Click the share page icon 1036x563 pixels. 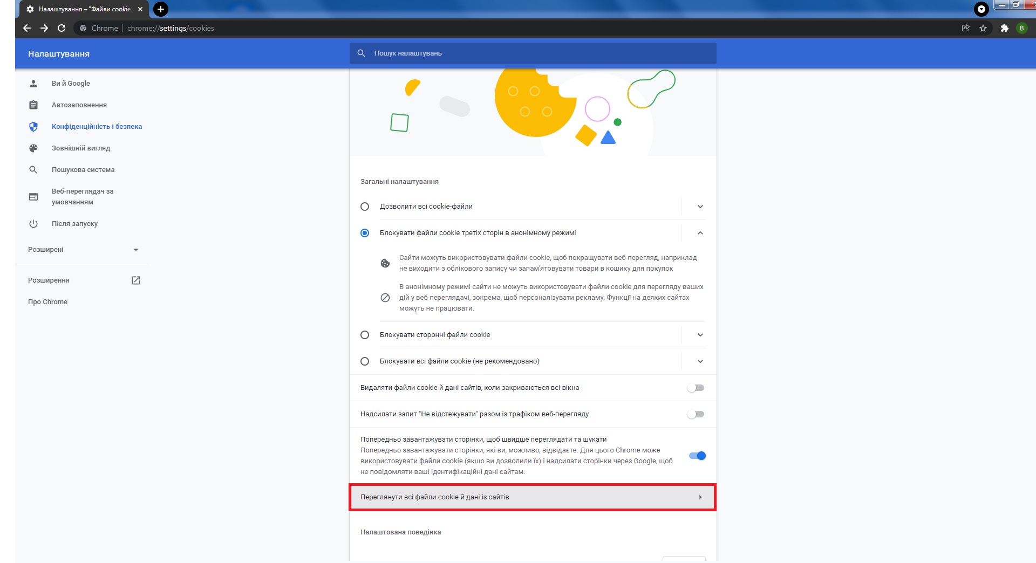(965, 28)
